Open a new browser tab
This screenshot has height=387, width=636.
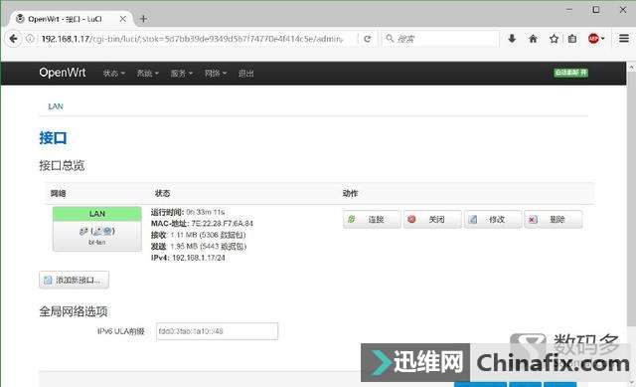click(x=143, y=19)
